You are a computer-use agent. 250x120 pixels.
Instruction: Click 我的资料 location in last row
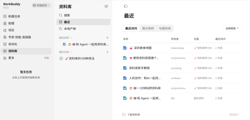pyautogui.click(x=199, y=98)
